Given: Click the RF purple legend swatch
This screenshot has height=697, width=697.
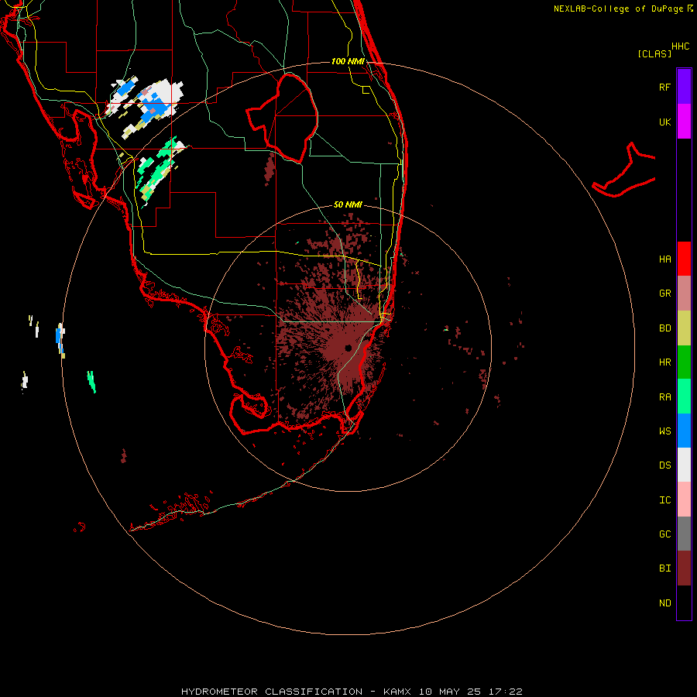Looking at the screenshot, I should click(x=684, y=87).
